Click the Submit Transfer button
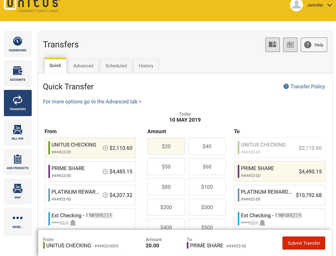Viewport: 336px width, 256px height. (x=304, y=243)
